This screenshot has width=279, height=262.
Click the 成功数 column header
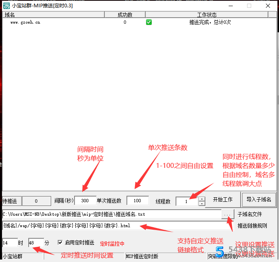tap(125, 15)
